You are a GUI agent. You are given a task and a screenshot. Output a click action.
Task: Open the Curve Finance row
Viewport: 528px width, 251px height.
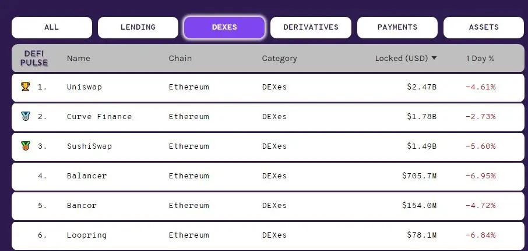(x=267, y=117)
